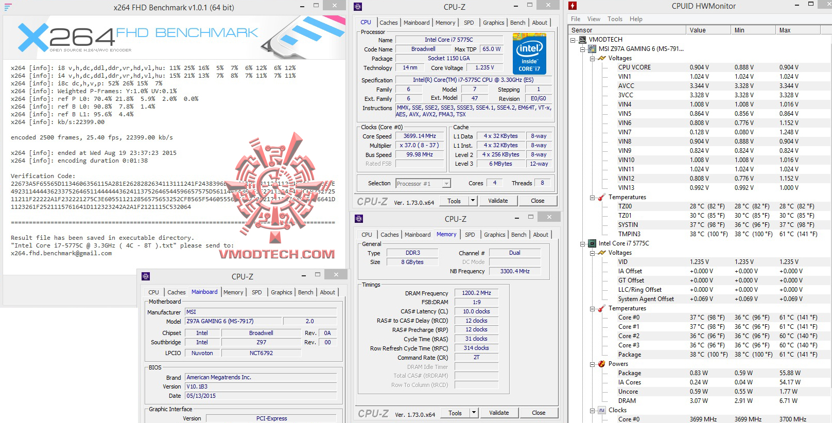This screenshot has width=832, height=423.
Task: Click Validate in CPU-Z Timings window
Action: pyautogui.click(x=499, y=413)
